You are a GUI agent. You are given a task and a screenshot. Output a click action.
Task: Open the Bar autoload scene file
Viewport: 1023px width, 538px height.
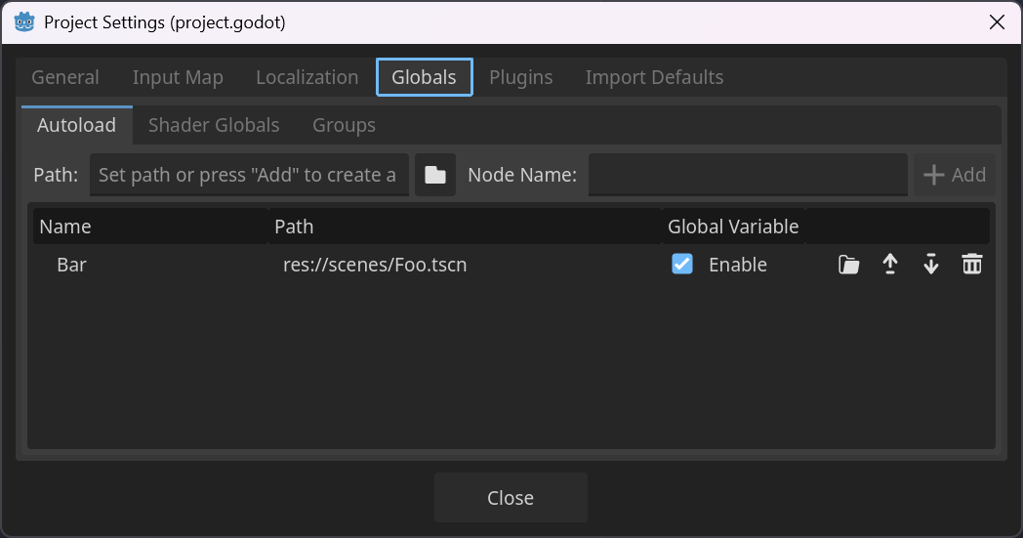[x=849, y=265]
